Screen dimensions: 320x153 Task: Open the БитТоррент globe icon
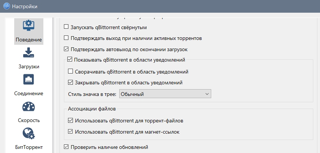tap(28, 133)
